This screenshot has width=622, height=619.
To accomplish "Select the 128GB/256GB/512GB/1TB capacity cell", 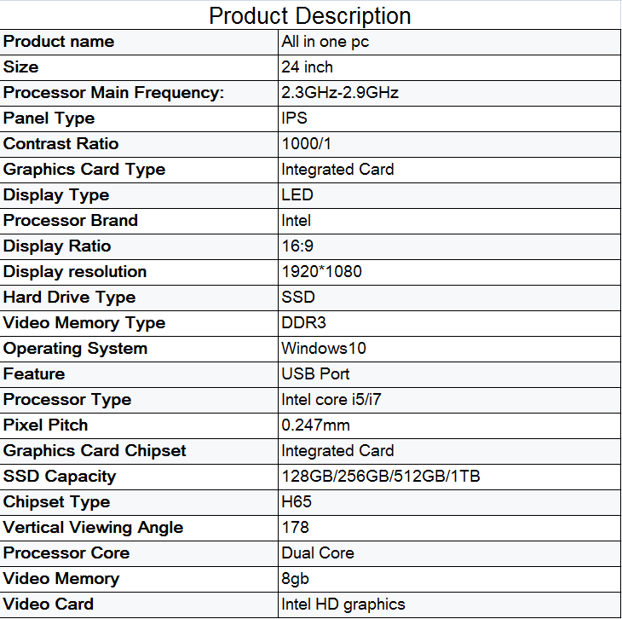I will click(449, 477).
